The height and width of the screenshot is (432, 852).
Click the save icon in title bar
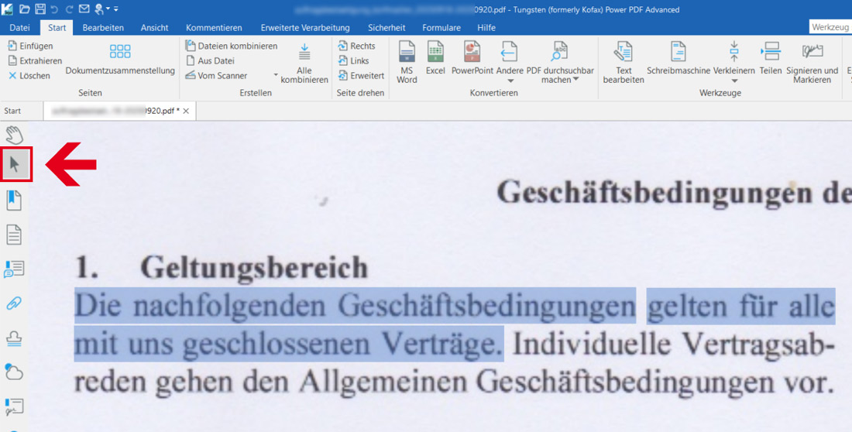pyautogui.click(x=40, y=9)
